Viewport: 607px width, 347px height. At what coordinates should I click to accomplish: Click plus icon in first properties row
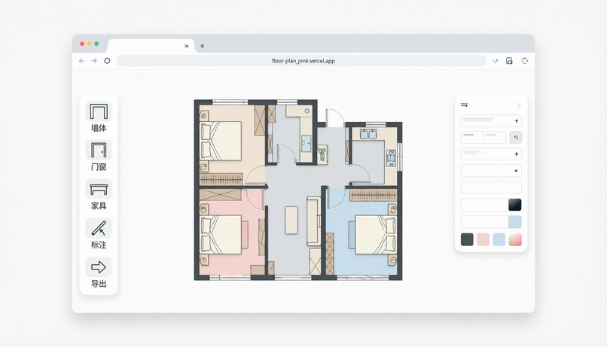click(x=516, y=120)
